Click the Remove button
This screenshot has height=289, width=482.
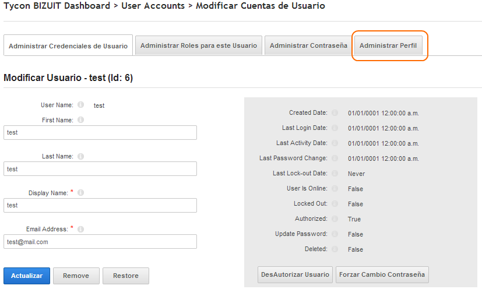[x=76, y=276]
